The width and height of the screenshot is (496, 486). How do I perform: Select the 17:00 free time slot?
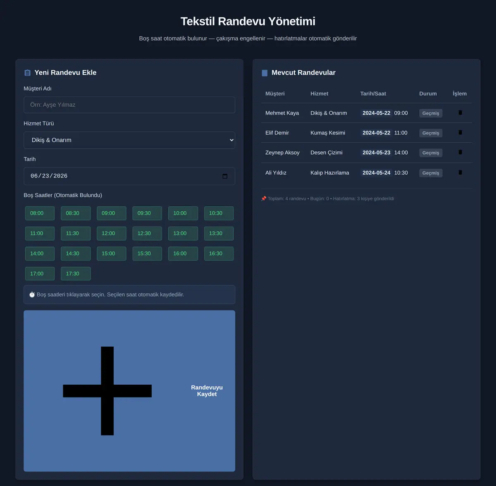pyautogui.click(x=40, y=274)
